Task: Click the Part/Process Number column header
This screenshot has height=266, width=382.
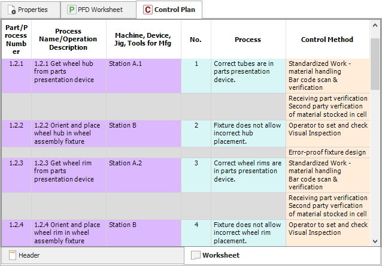Action: [17, 40]
